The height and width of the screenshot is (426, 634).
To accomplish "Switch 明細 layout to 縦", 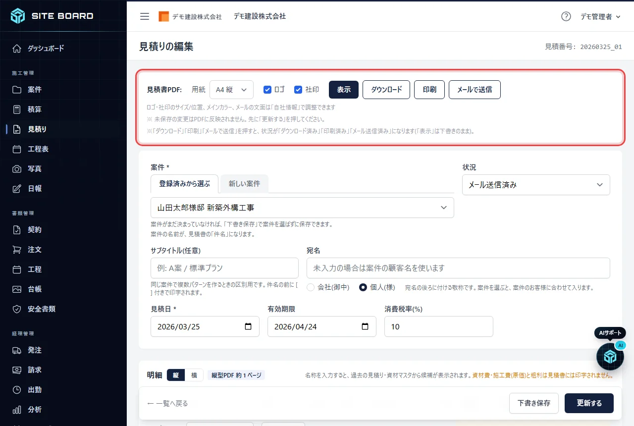I will click(176, 375).
